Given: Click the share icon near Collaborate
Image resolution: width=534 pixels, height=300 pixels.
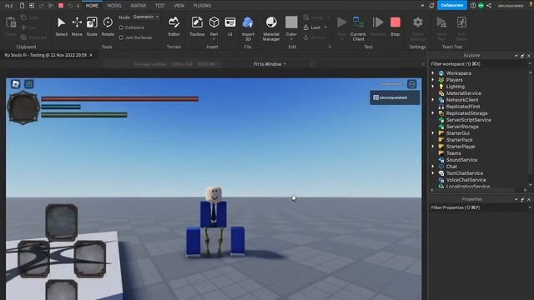Looking at the screenshot, I should pos(489,6).
